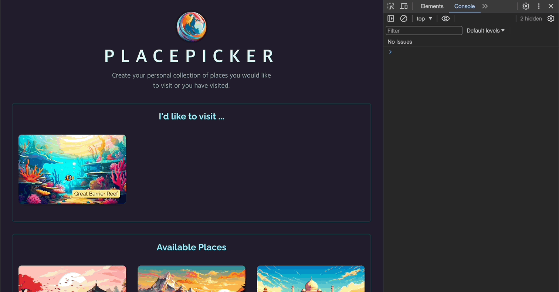Toggle the device toolbar icon
The width and height of the screenshot is (559, 292).
point(404,6)
